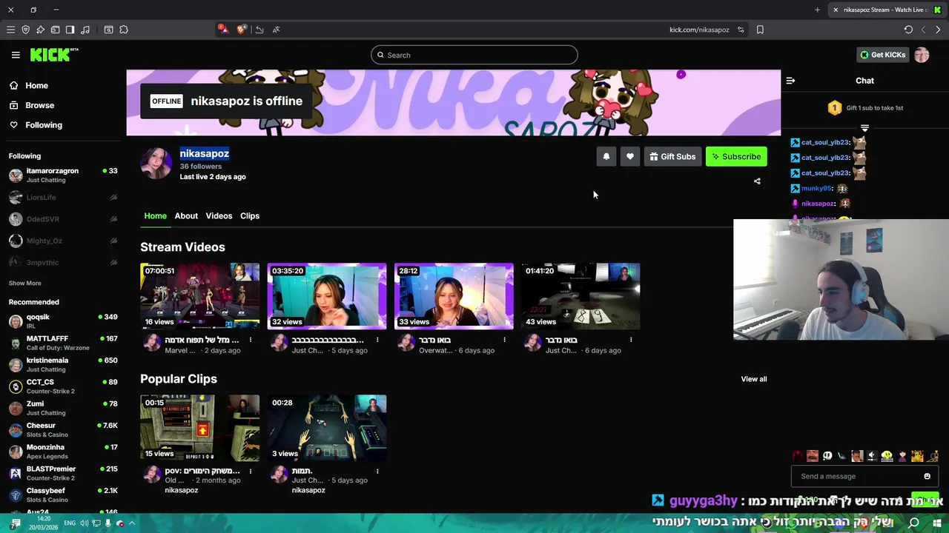Open user profile avatar menu
949x533 pixels.
pos(922,55)
